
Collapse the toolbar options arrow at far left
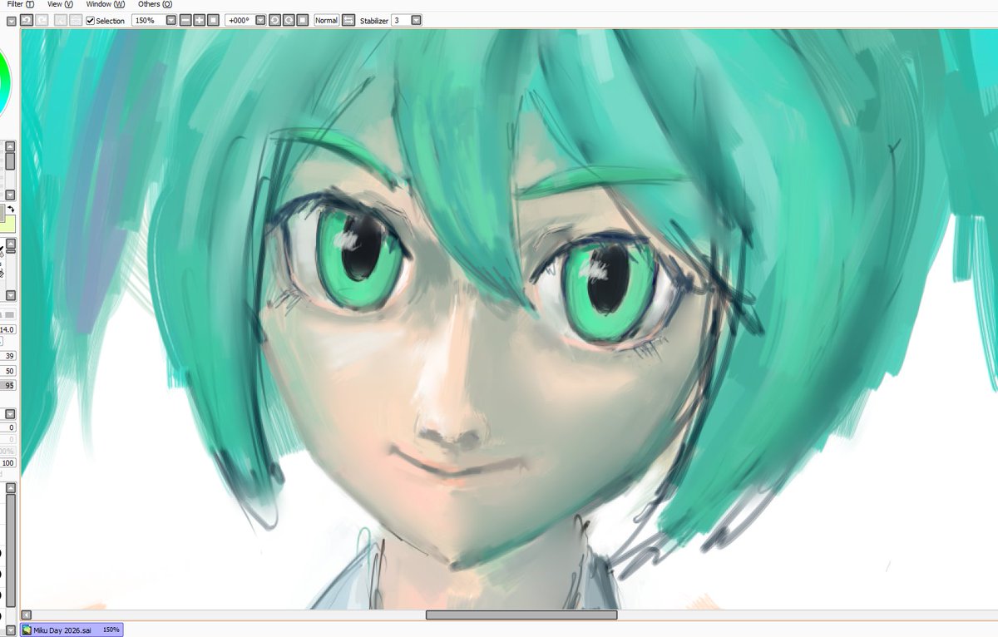12,22
